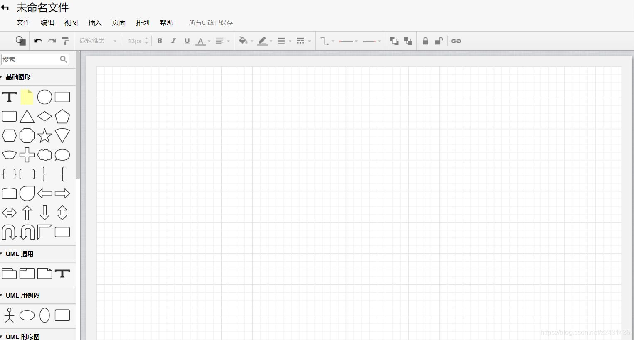Select the format painter tool

(65, 41)
